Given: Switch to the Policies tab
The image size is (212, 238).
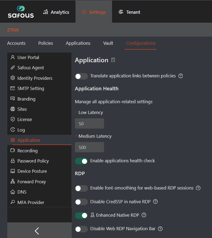Looking at the screenshot, I should pos(45,43).
